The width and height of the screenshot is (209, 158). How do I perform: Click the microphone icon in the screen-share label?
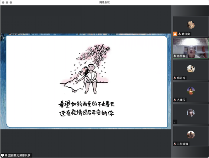pos(6,156)
